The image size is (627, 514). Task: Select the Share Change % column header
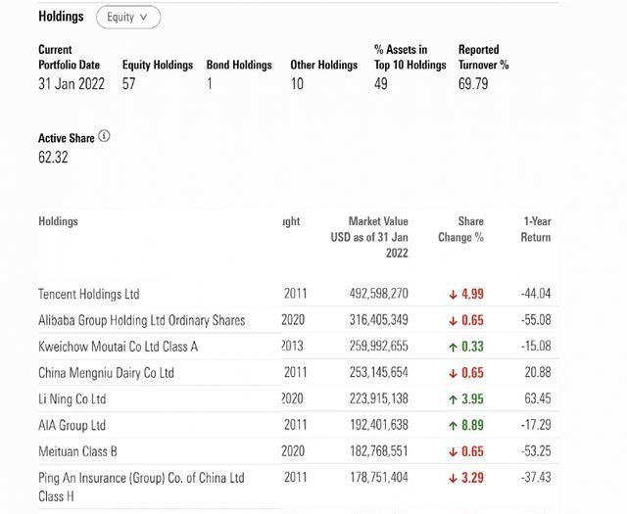point(460,229)
